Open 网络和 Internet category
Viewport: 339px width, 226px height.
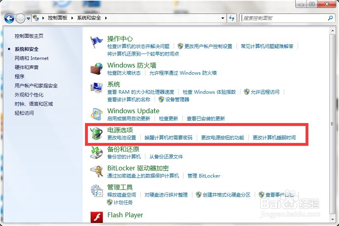(x=31, y=58)
